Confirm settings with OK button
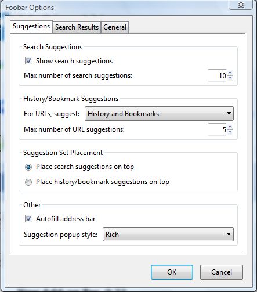This screenshot has width=257, height=292. pyautogui.click(x=172, y=272)
